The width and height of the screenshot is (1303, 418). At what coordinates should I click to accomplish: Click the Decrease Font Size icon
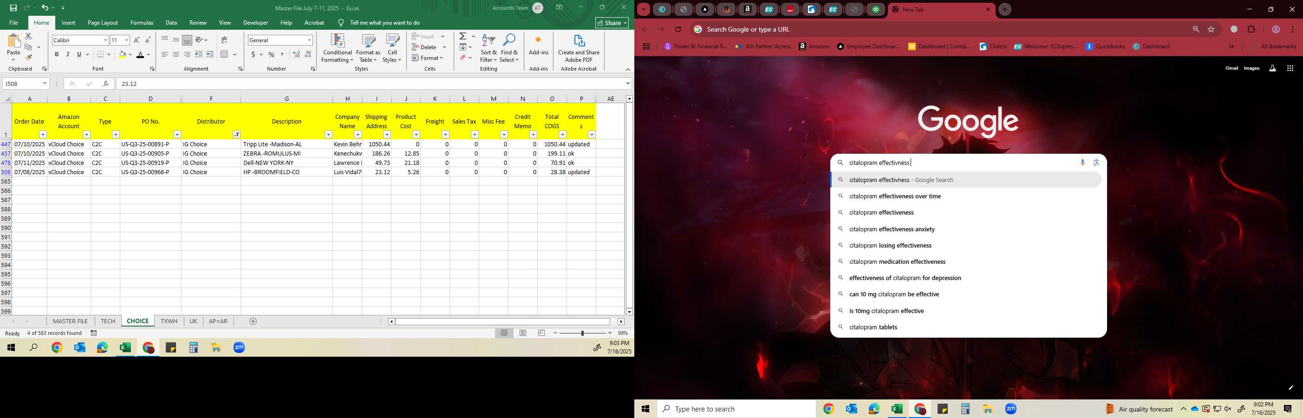[147, 40]
